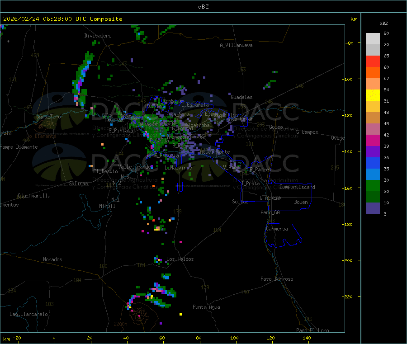Click the 100 km horizontal axis tick
407x344 pixels.
[234, 338]
